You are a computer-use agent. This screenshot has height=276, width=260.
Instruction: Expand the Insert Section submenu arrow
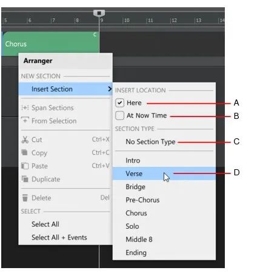110,89
